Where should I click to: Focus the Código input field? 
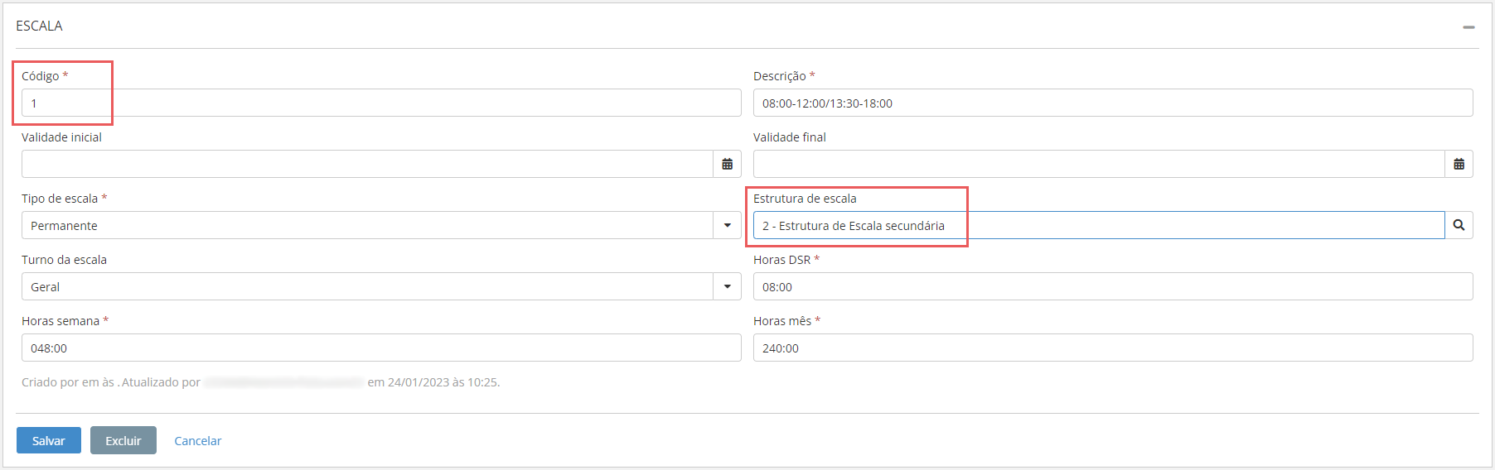tap(381, 103)
